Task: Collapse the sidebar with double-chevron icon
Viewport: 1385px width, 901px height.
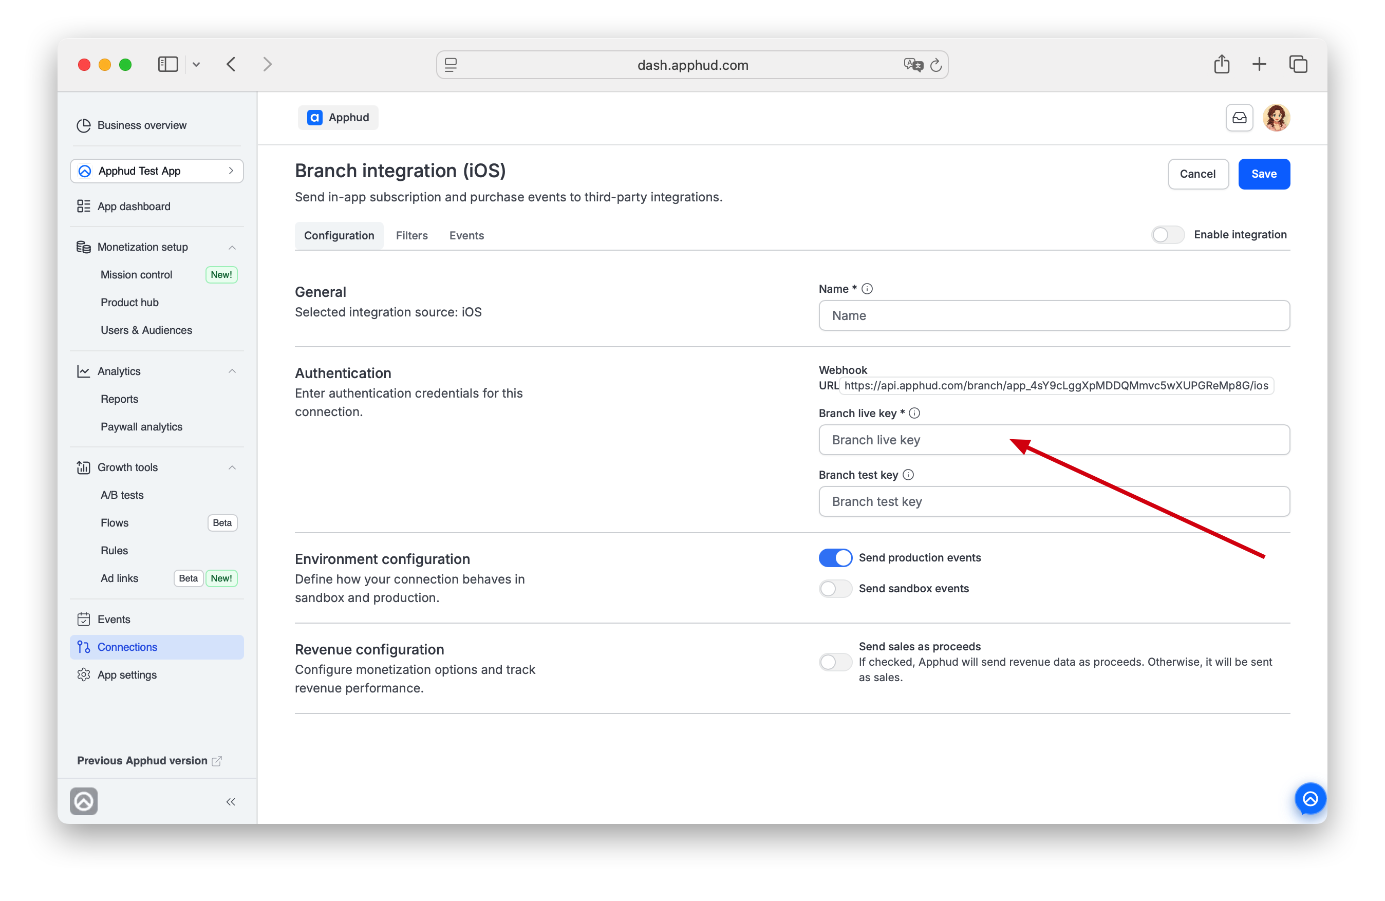Action: pos(231,802)
